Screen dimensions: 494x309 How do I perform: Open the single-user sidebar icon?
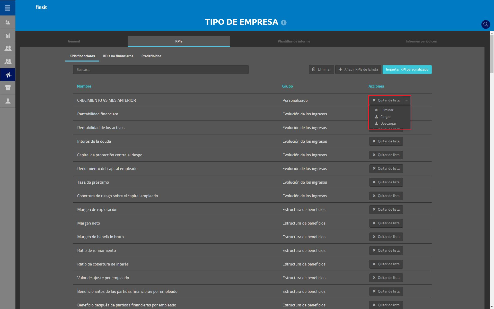8,101
